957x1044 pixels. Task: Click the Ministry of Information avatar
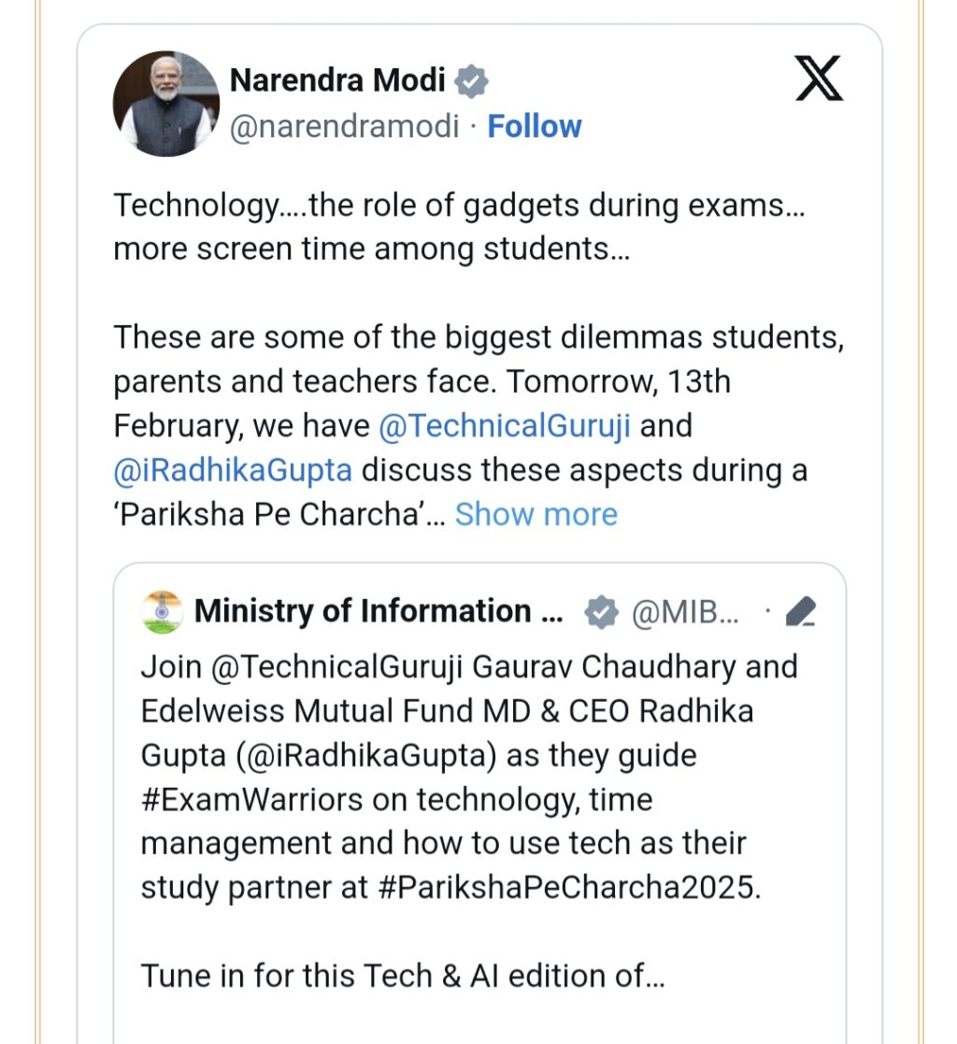point(162,611)
